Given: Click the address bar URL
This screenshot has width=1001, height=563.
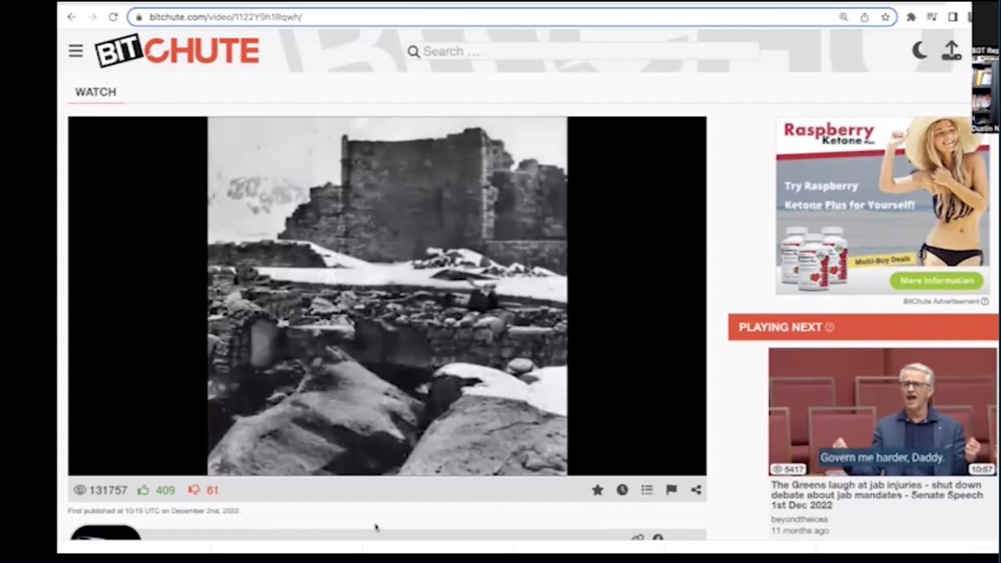Looking at the screenshot, I should coord(225,16).
